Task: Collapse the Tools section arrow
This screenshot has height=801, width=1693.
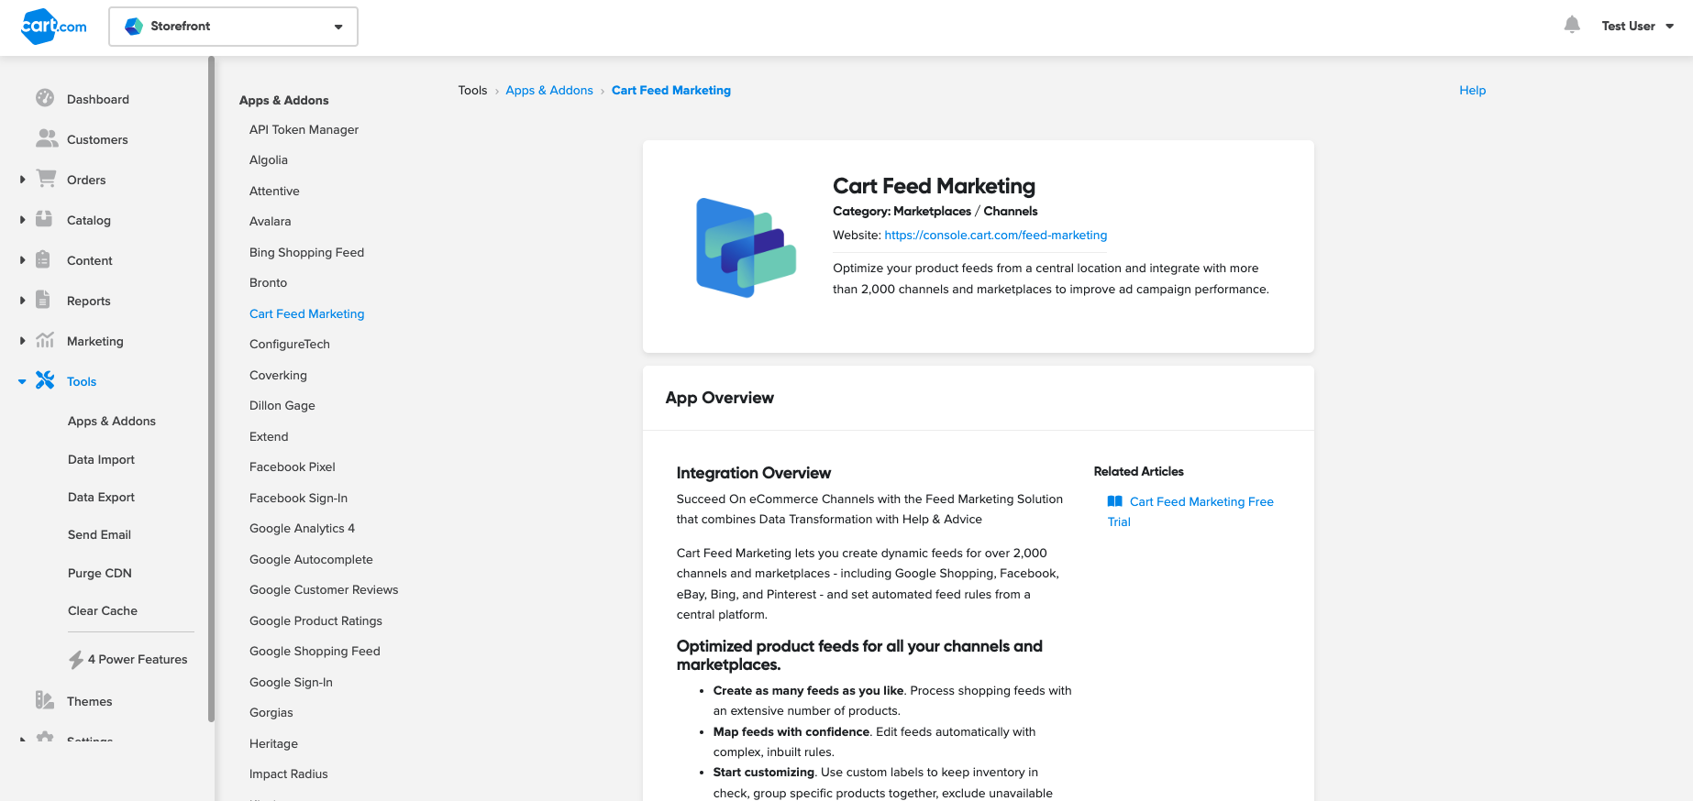Action: pos(22,381)
